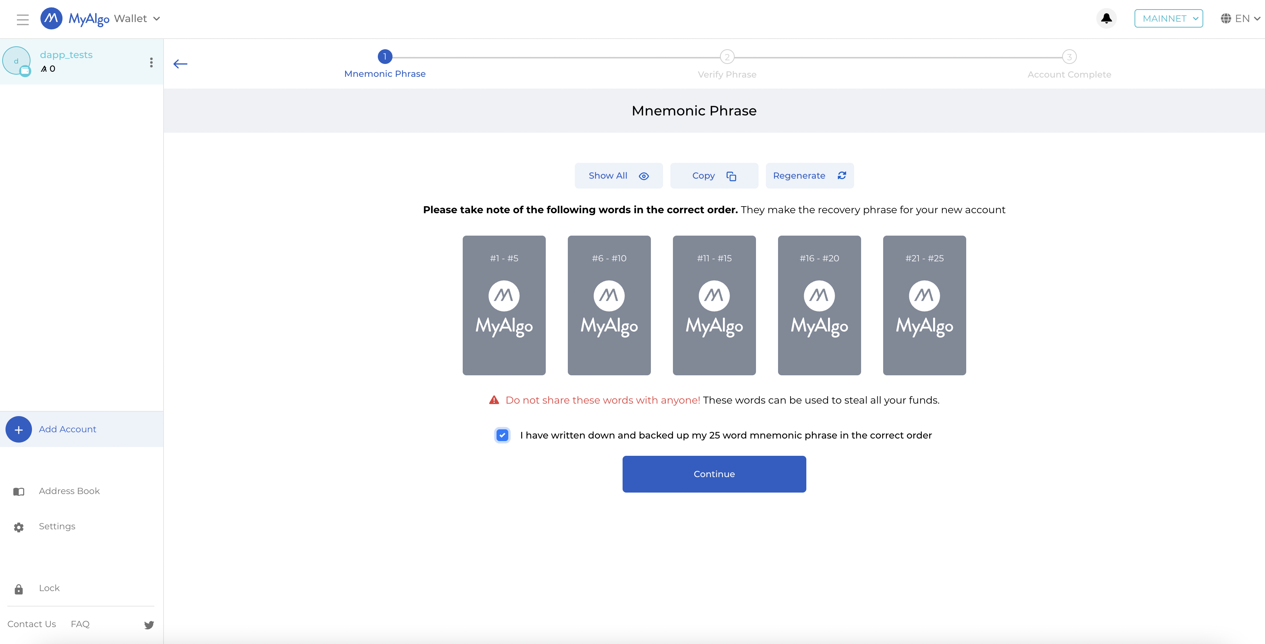Select step 2 Verify Phrase
1265x644 pixels.
727,64
